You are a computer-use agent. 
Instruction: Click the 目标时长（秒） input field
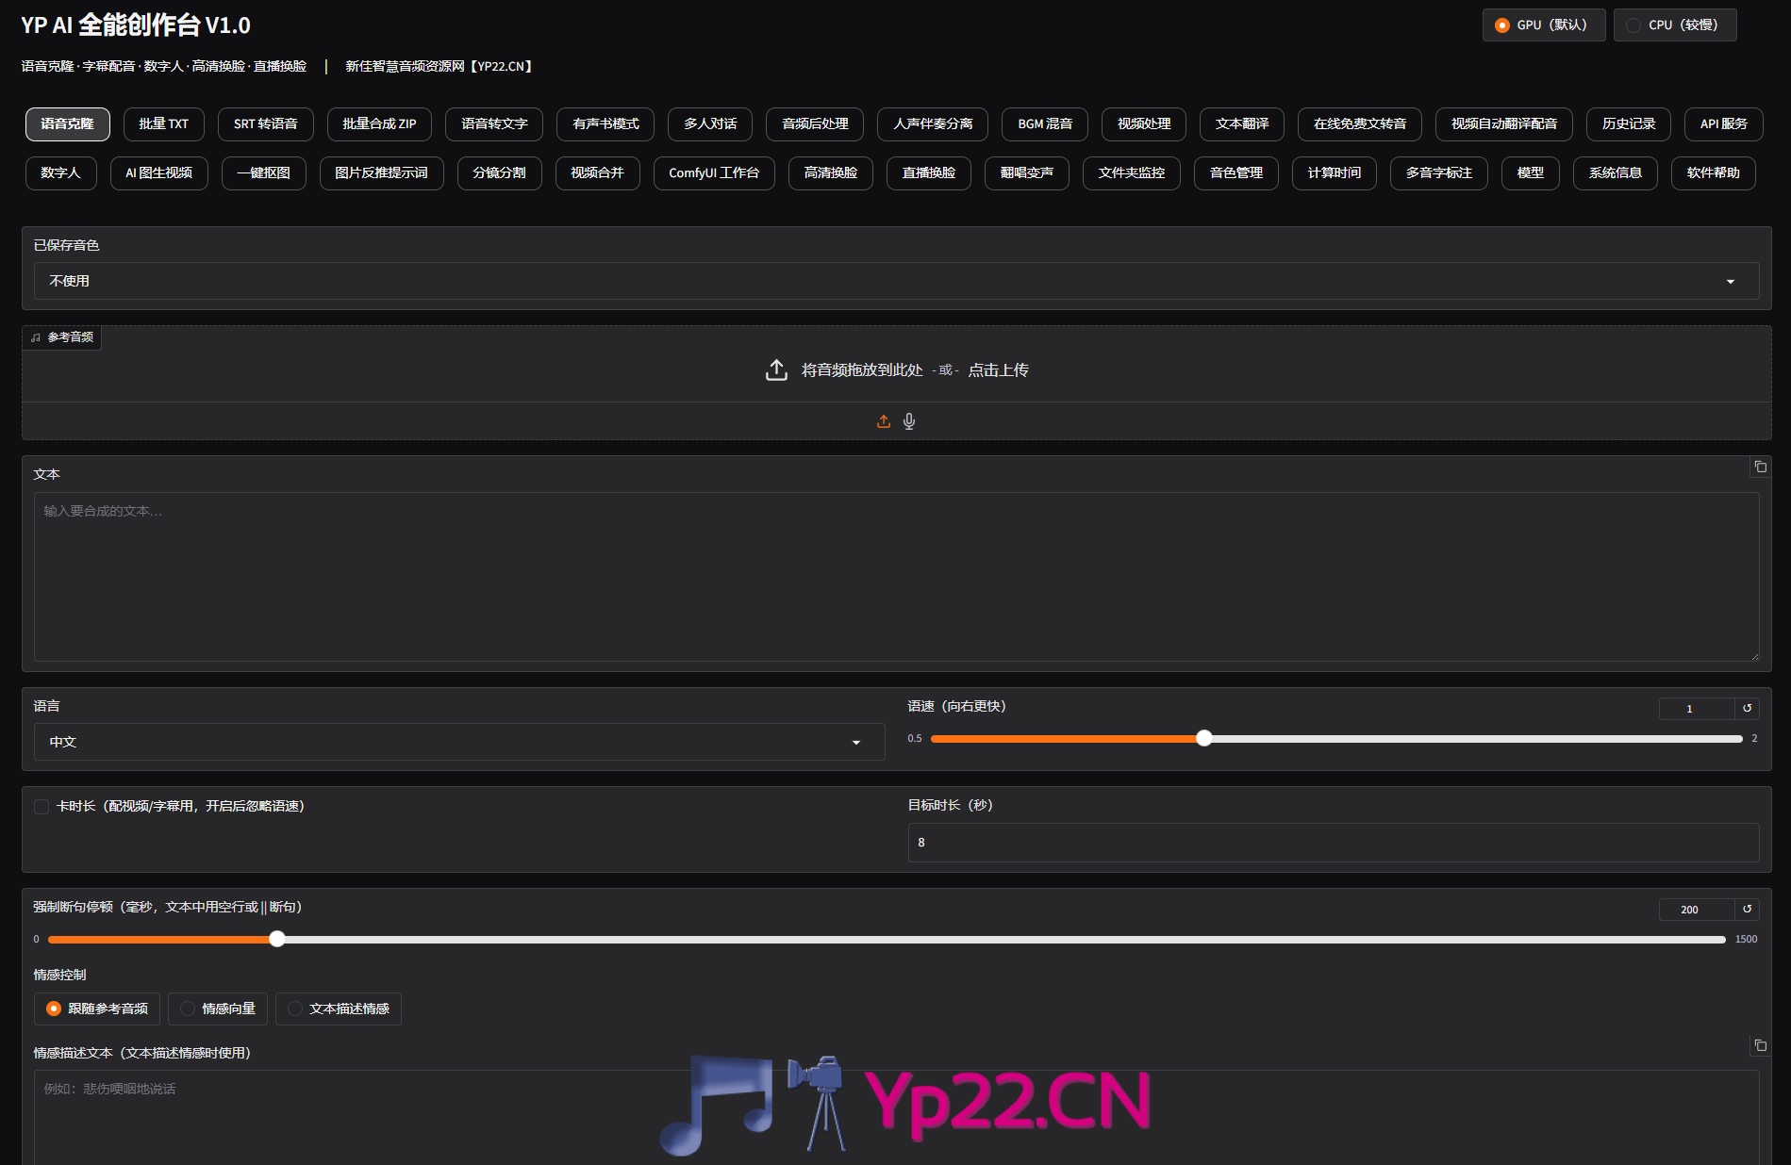tap(1334, 843)
